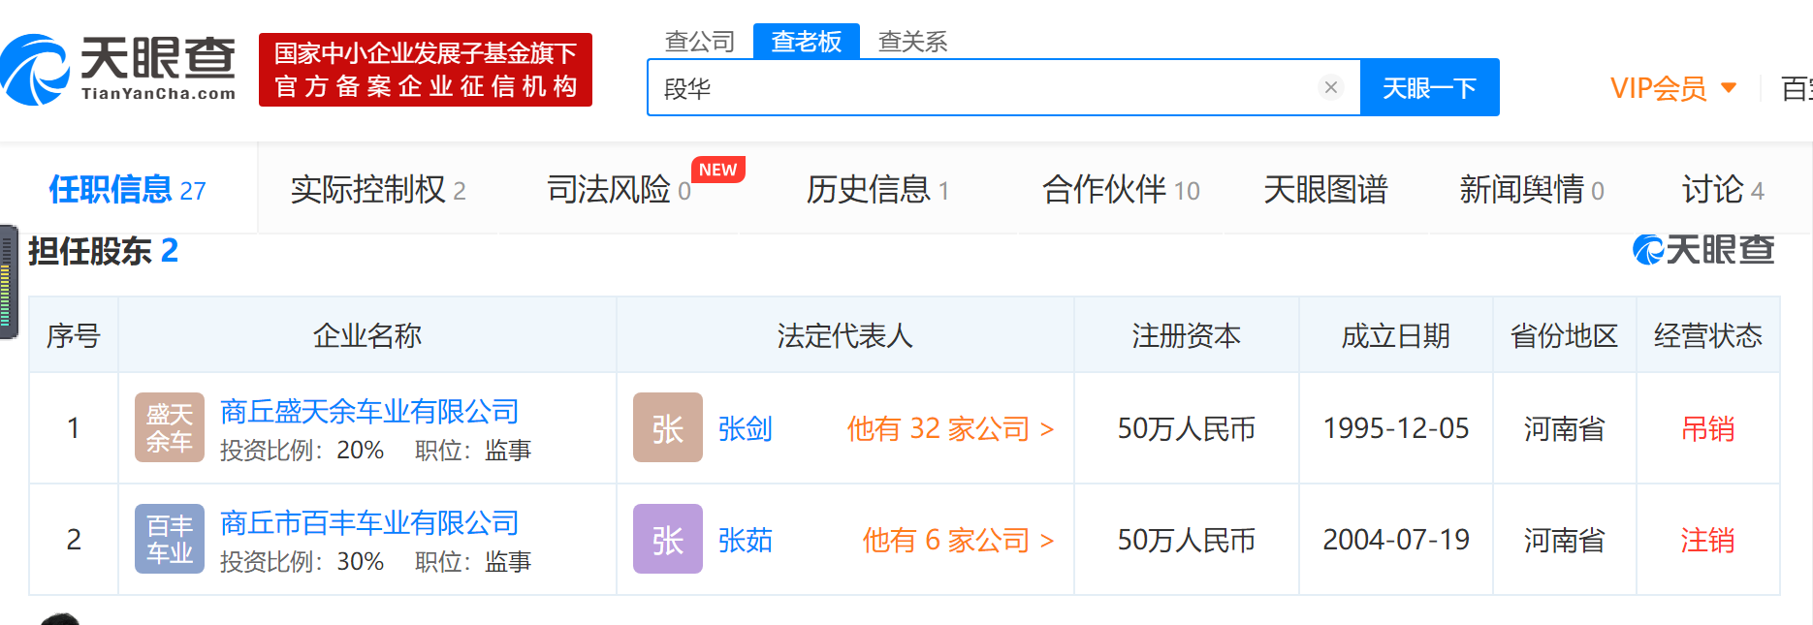Click 张剑's avatar icon
This screenshot has width=1813, height=625.
pyautogui.click(x=667, y=427)
